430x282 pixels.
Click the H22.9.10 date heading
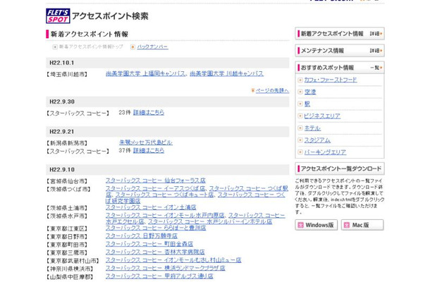pyautogui.click(x=62, y=170)
